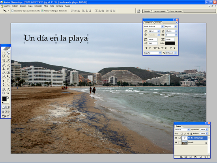
Task: Select the Eraser tool
Action: point(4,73)
